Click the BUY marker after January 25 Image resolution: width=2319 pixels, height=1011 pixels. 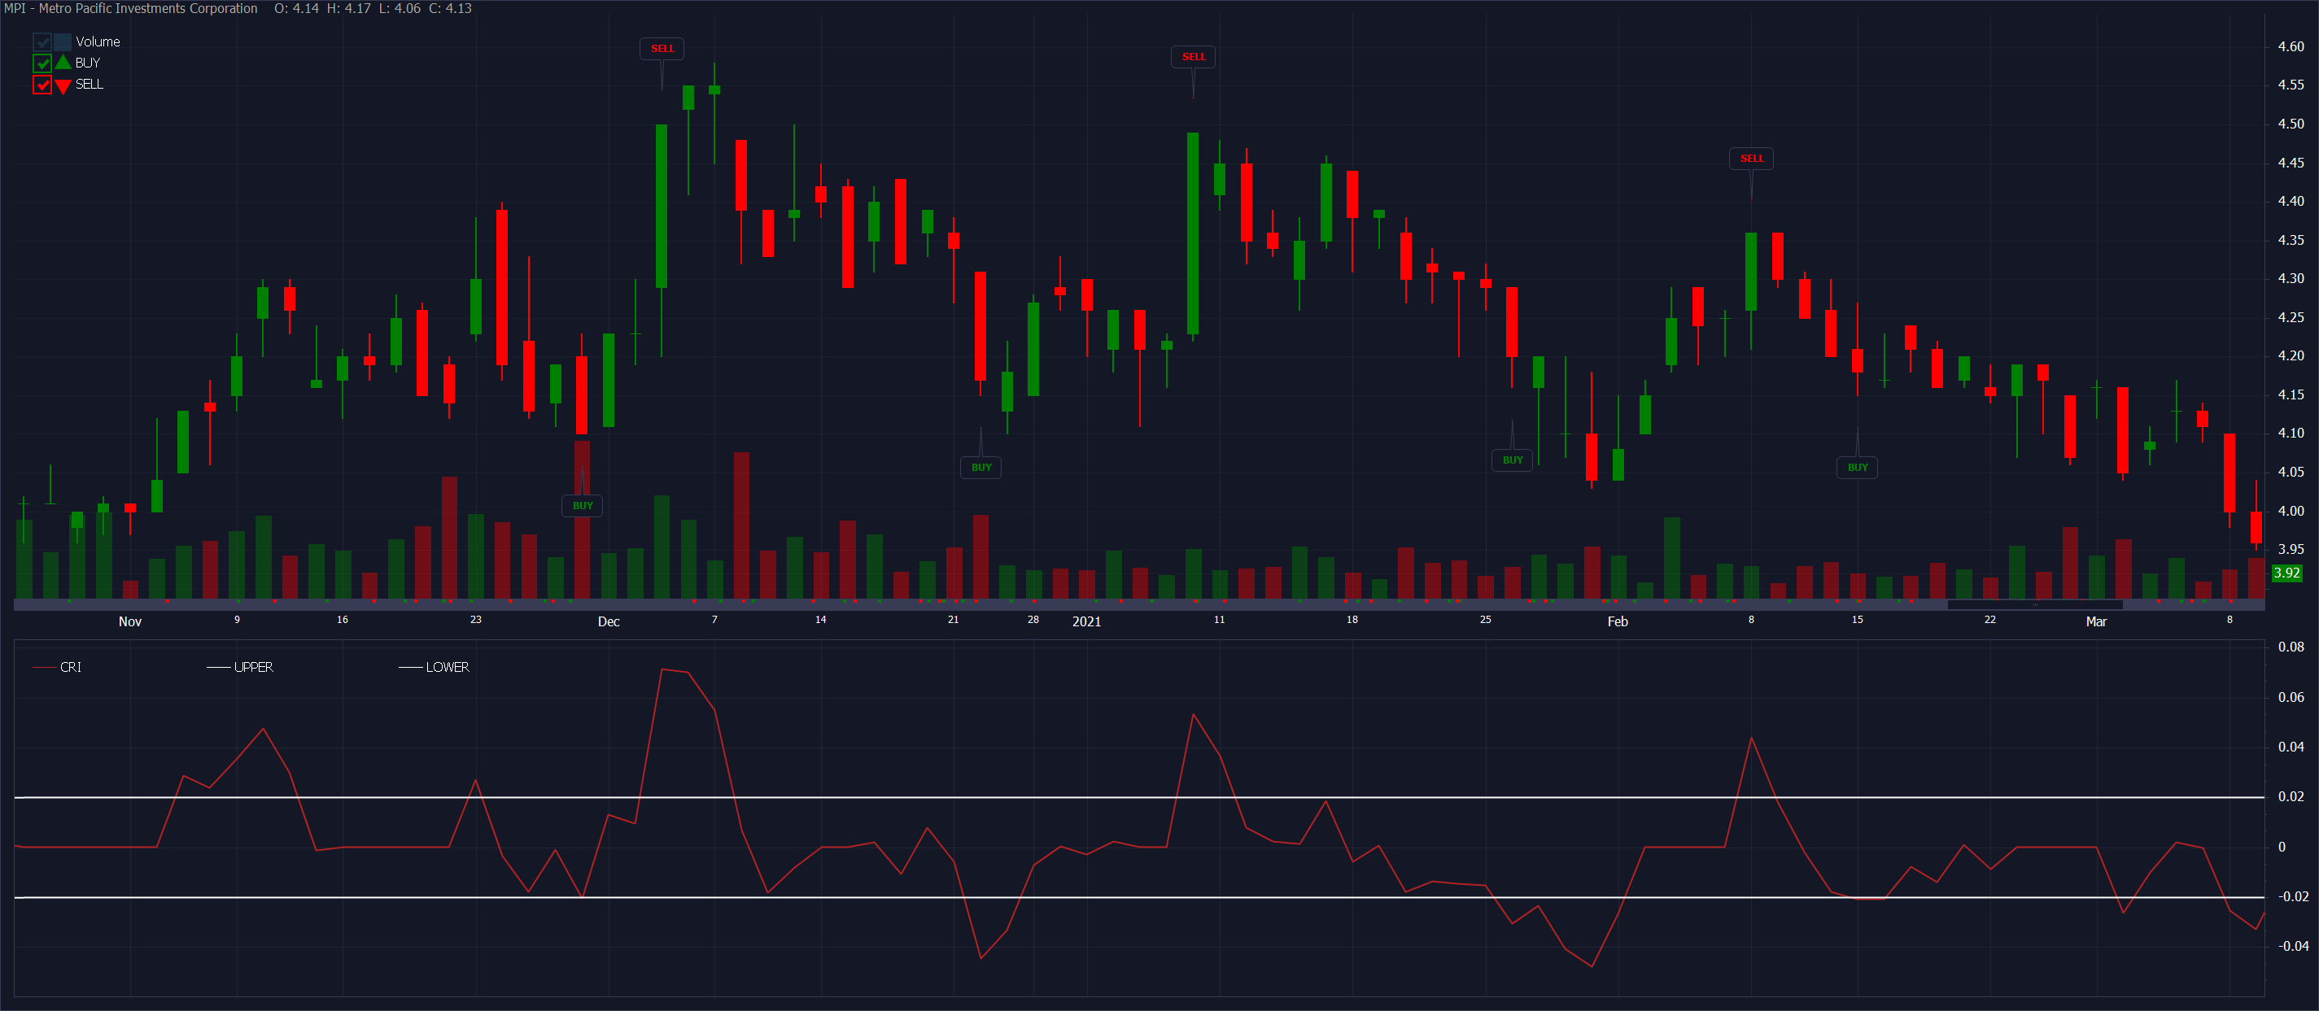click(1513, 460)
